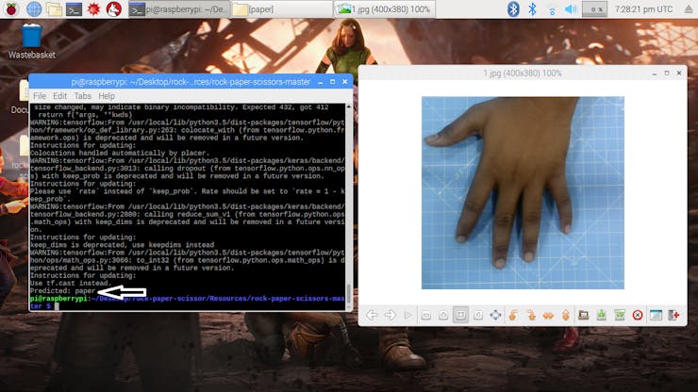
Task: Open the file manager from panel
Action: click(x=54, y=8)
